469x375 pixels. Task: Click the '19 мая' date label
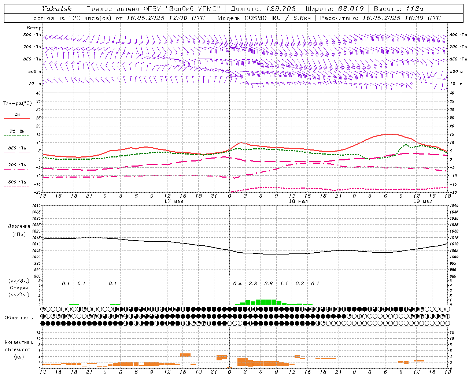pyautogui.click(x=423, y=201)
